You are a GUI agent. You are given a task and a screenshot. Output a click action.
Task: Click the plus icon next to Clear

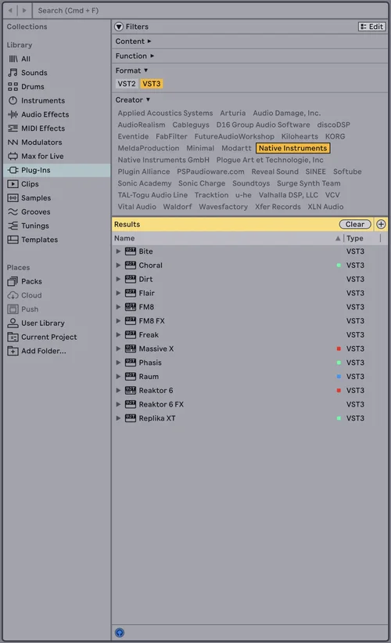coord(381,224)
